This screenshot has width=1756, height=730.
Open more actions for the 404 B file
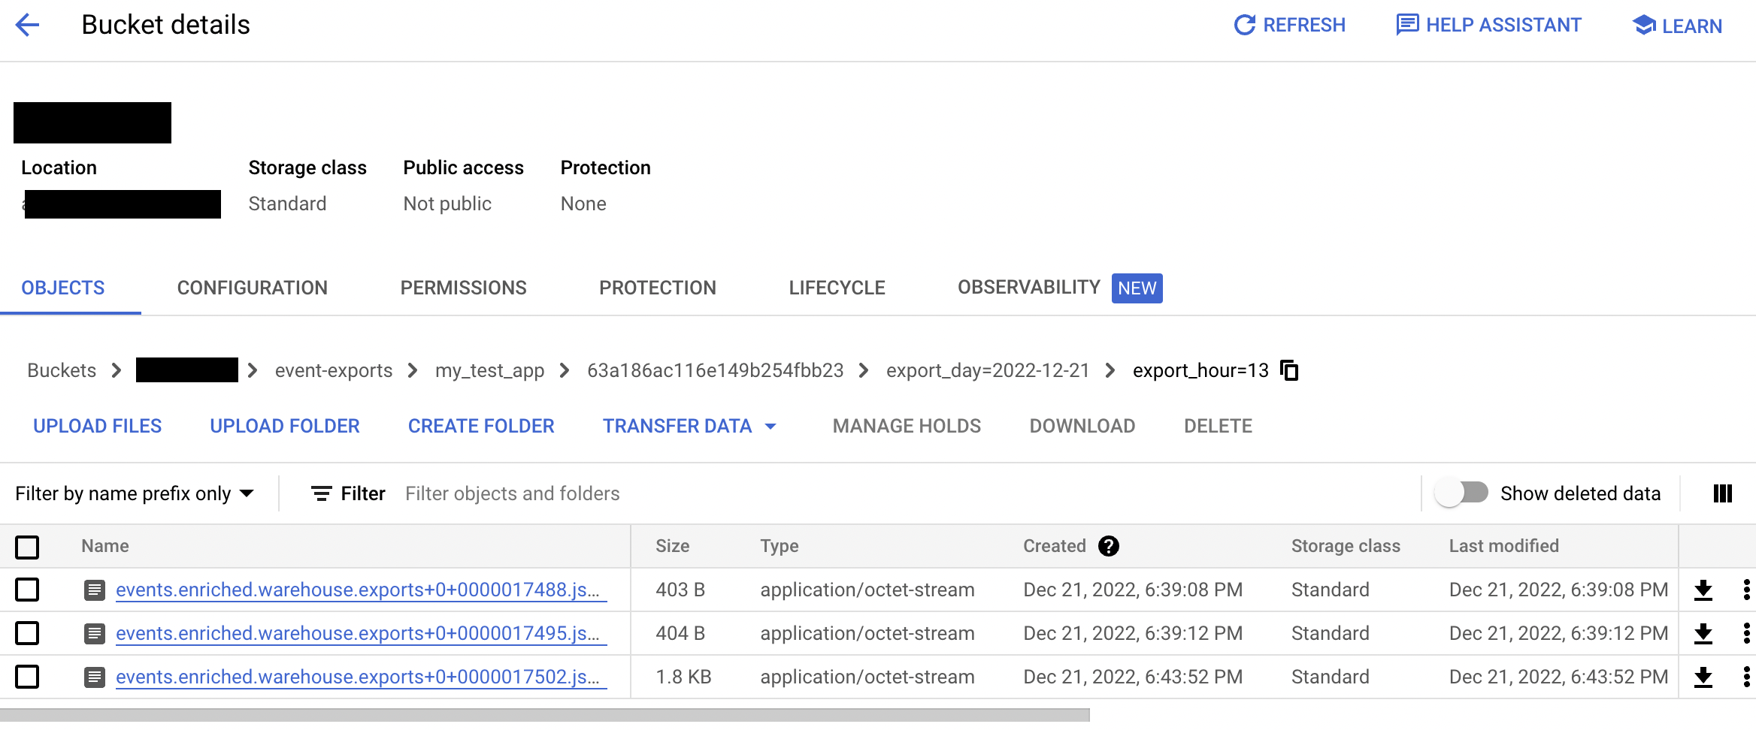coord(1746,633)
